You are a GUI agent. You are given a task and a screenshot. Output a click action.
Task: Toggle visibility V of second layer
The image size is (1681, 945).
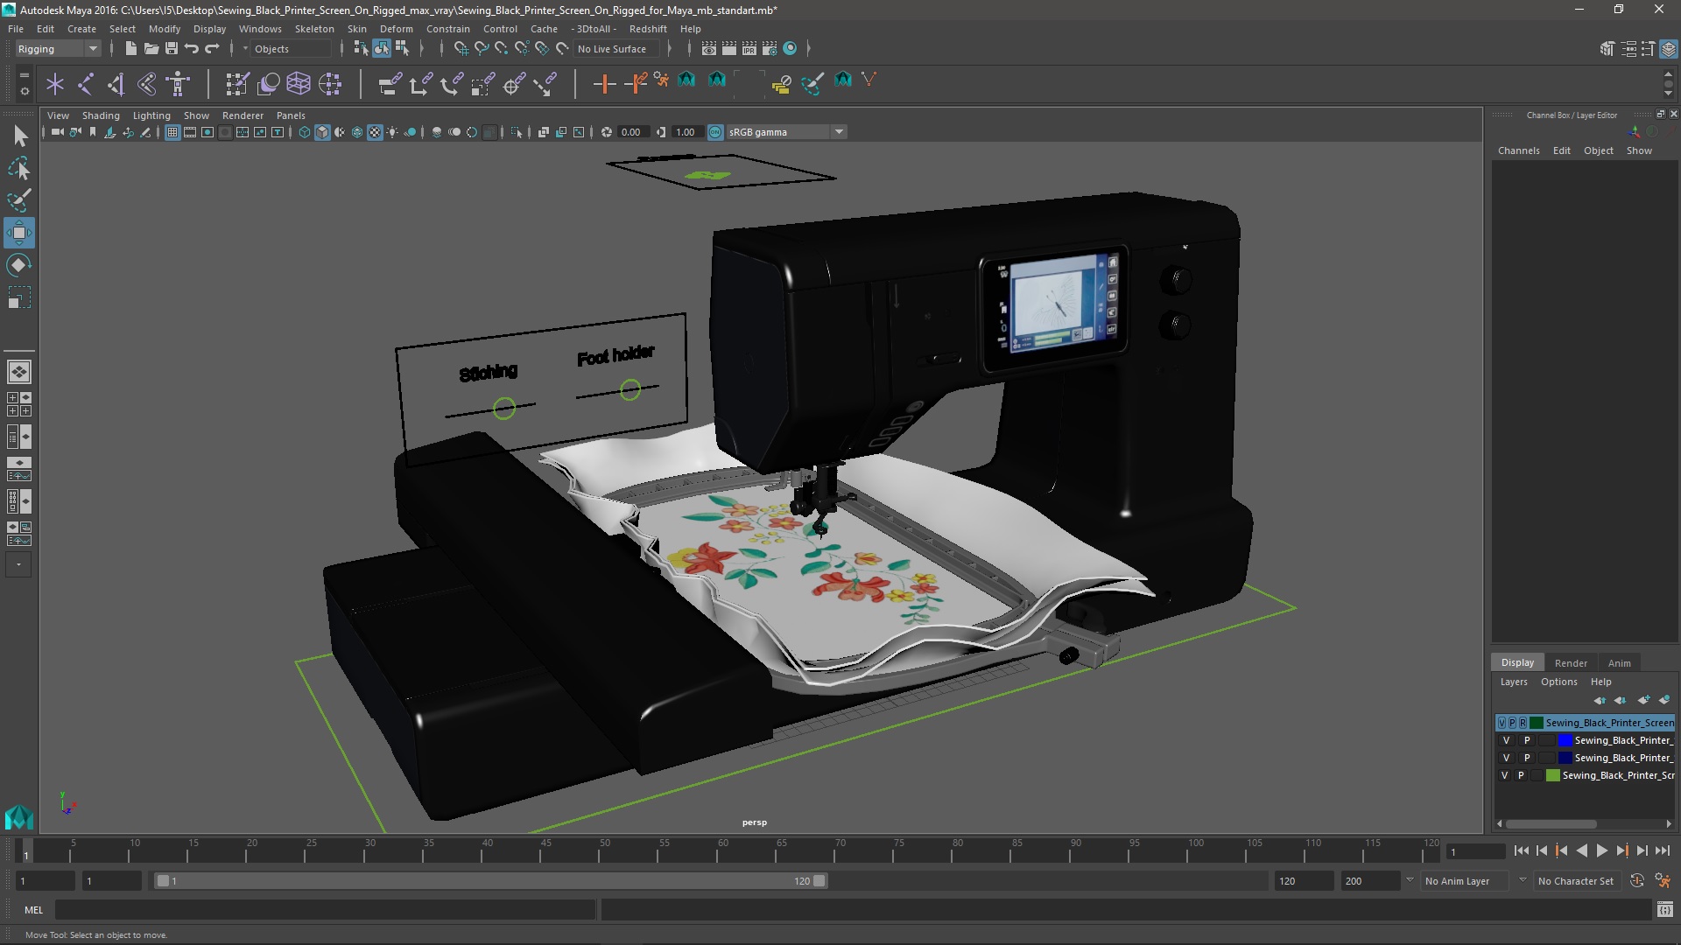point(1506,740)
